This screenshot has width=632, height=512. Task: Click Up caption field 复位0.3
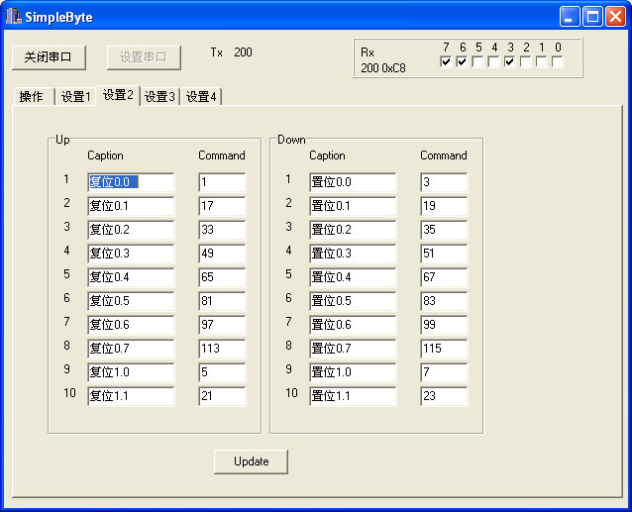pos(131,254)
